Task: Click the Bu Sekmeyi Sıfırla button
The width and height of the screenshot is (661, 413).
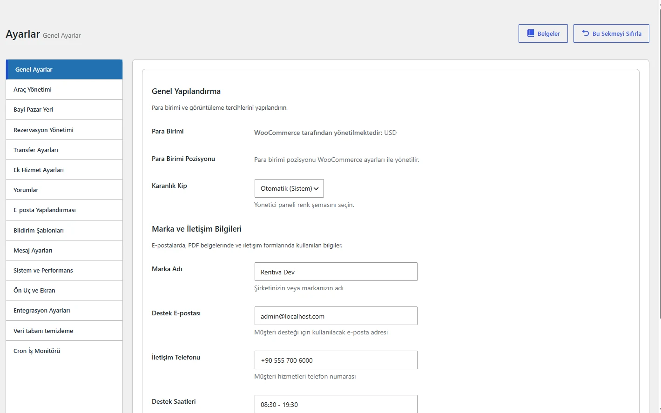Action: pyautogui.click(x=611, y=33)
